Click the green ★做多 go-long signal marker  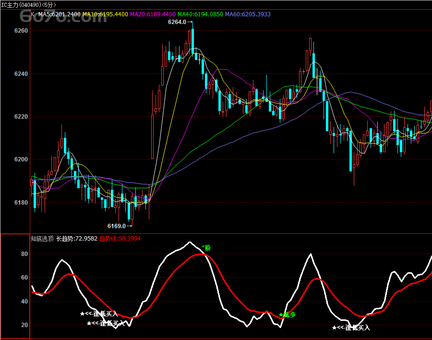click(287, 315)
